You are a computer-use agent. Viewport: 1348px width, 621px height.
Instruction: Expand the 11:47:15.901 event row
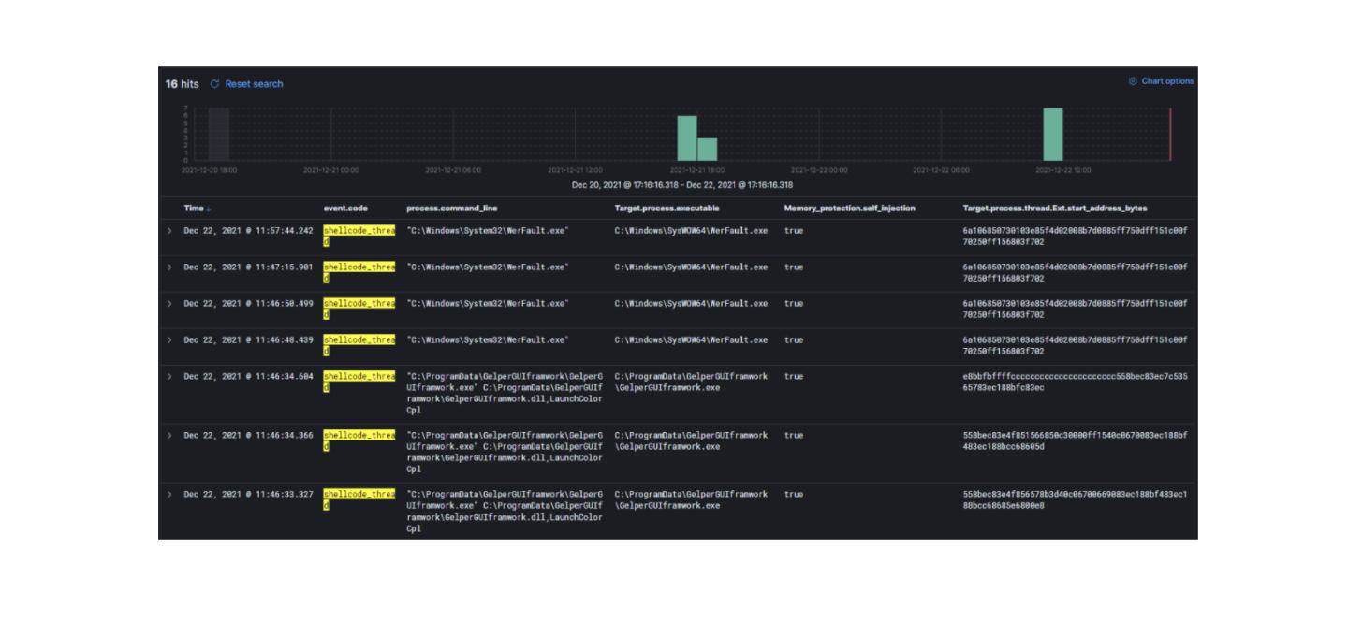coord(169,267)
